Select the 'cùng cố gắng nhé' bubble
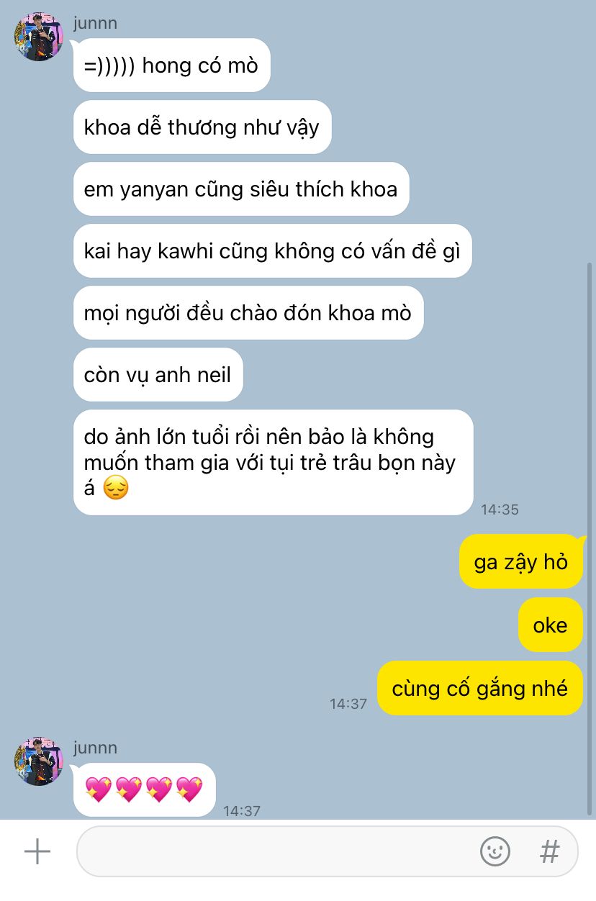Viewport: 596px width, 901px height. 479,688
